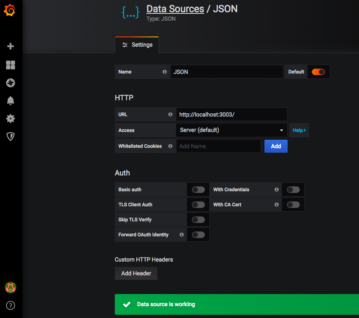Open the Create menu via the plus icon
This screenshot has height=318, width=359.
[10, 46]
